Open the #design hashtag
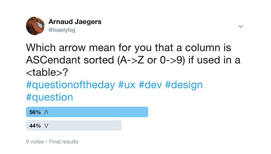This screenshot has width=271, height=154. click(x=184, y=85)
